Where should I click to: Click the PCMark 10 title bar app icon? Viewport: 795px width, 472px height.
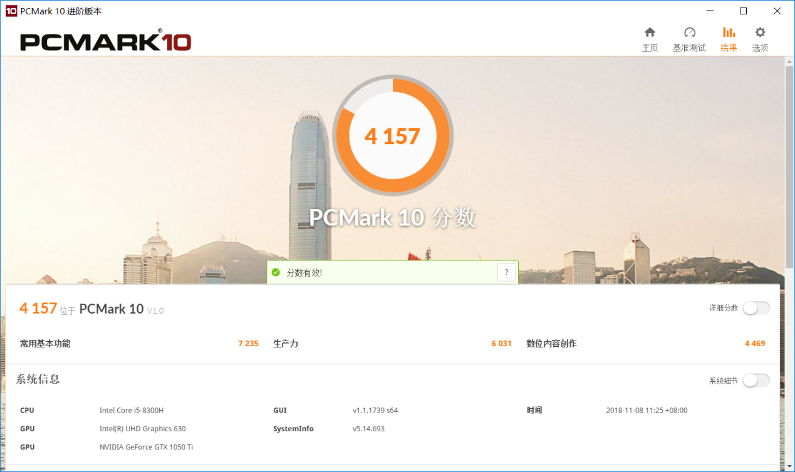(x=11, y=11)
